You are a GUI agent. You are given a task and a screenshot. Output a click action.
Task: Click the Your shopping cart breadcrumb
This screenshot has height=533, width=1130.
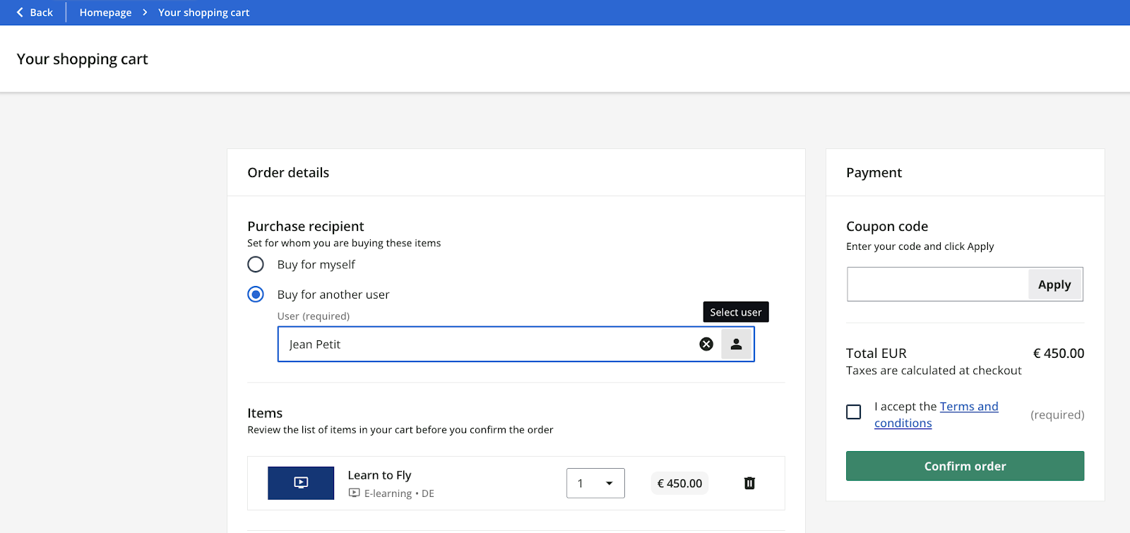203,13
